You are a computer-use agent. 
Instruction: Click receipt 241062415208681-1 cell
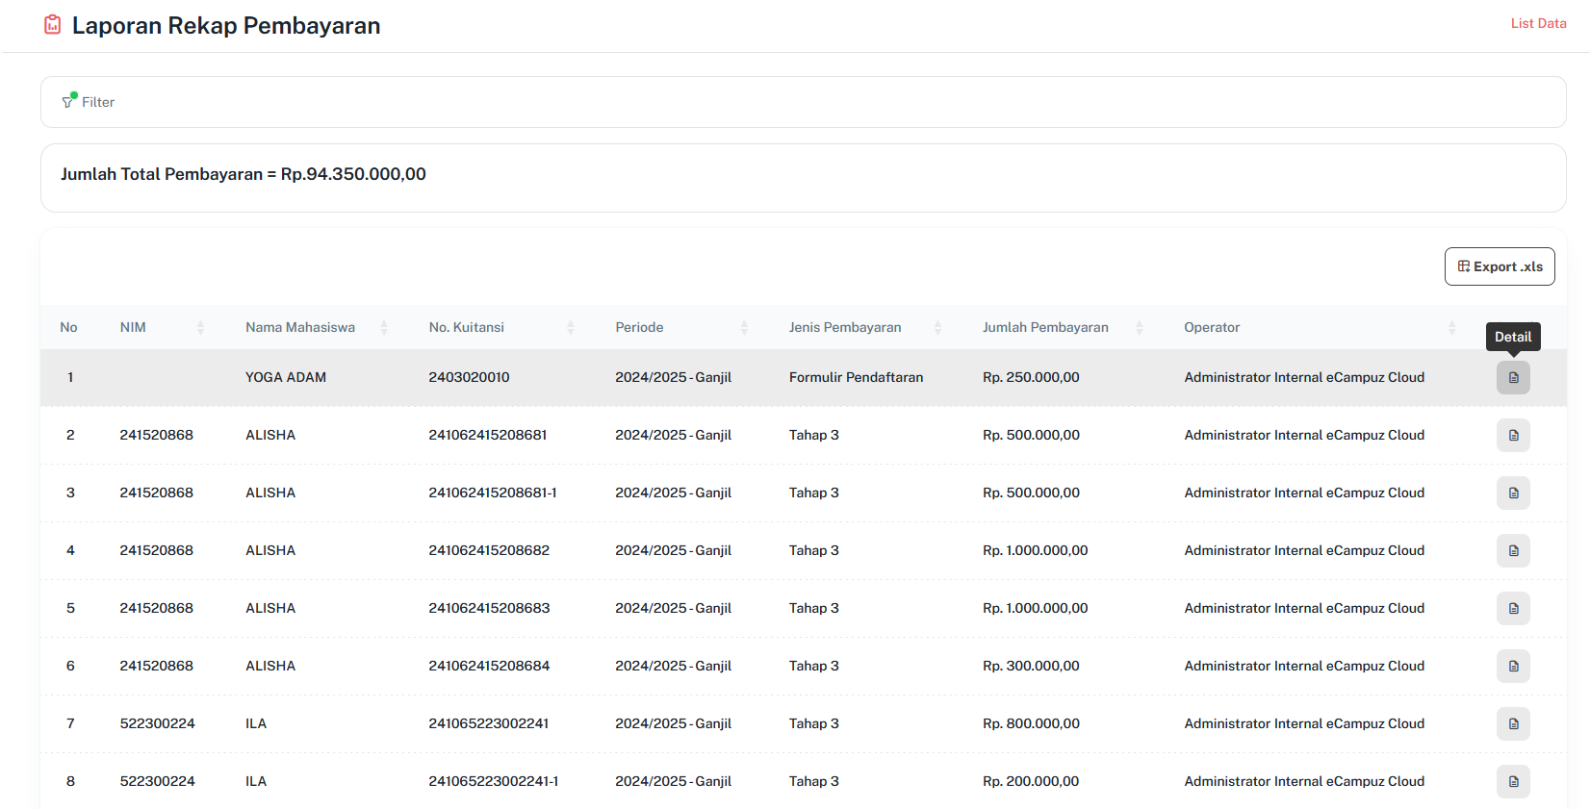493,493
